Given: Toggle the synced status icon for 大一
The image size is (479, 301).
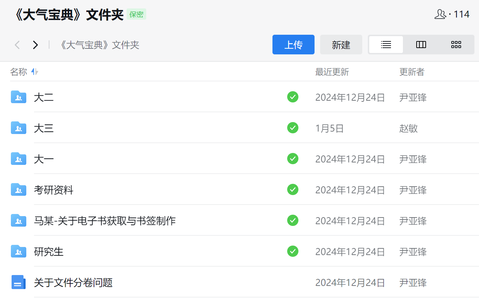Looking at the screenshot, I should pyautogui.click(x=293, y=159).
